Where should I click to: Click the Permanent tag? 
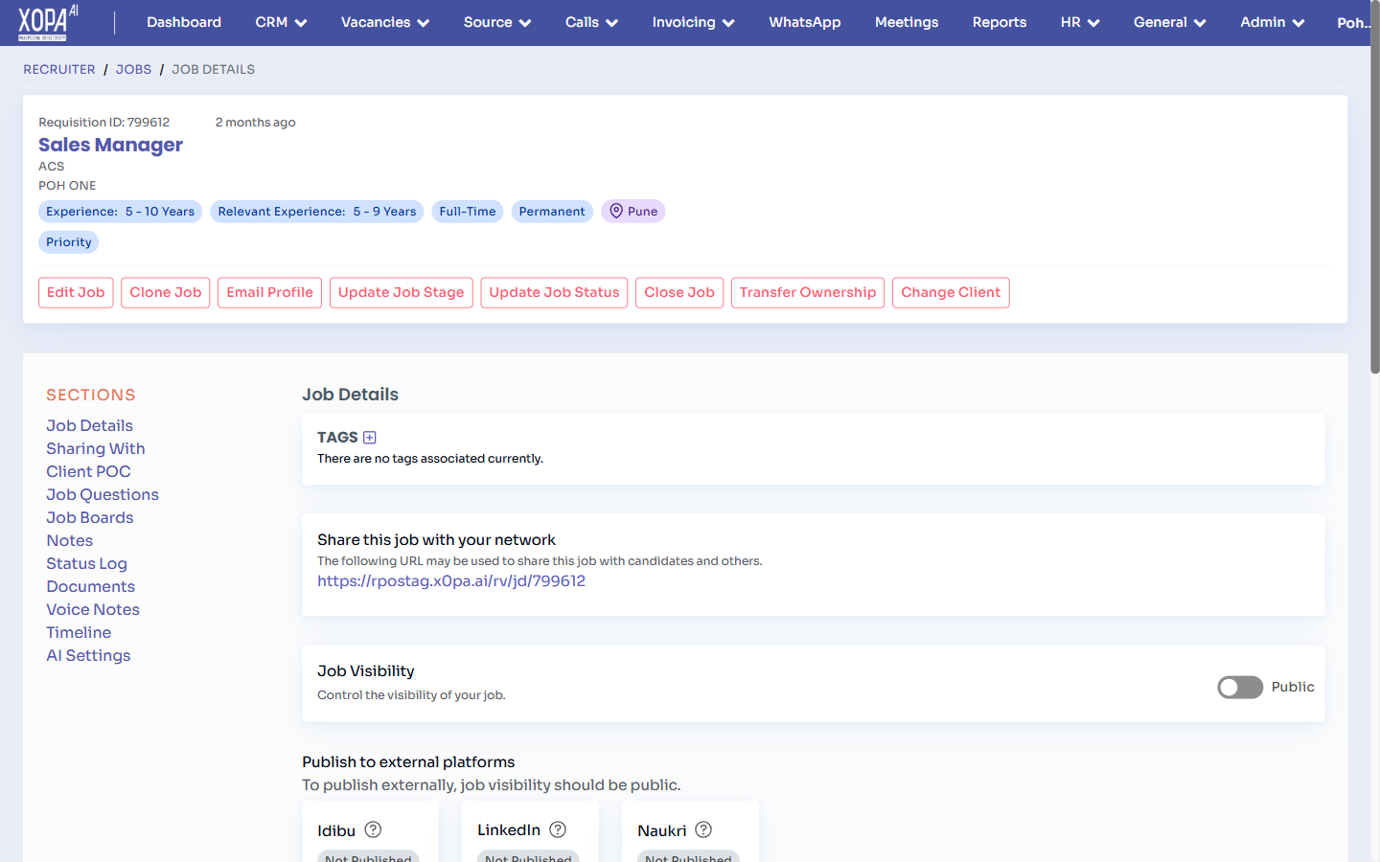[x=552, y=212]
